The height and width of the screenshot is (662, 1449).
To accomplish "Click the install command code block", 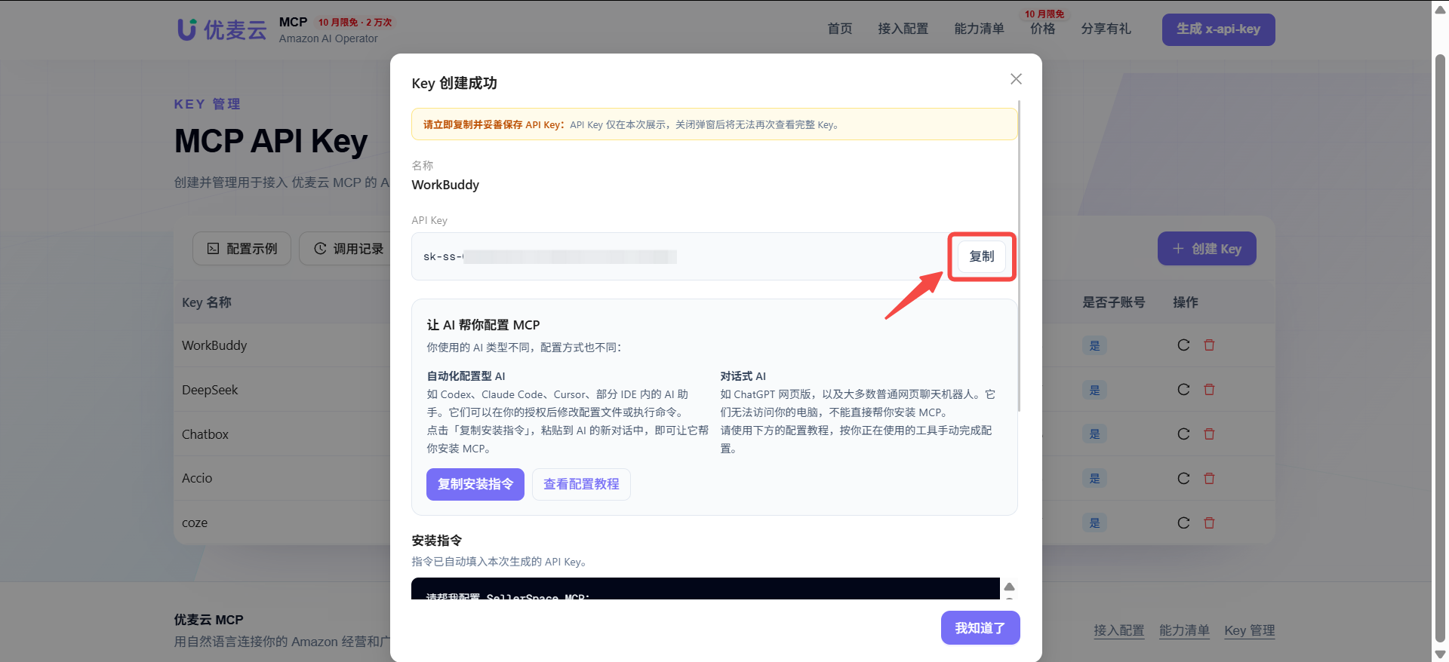I will click(x=706, y=589).
